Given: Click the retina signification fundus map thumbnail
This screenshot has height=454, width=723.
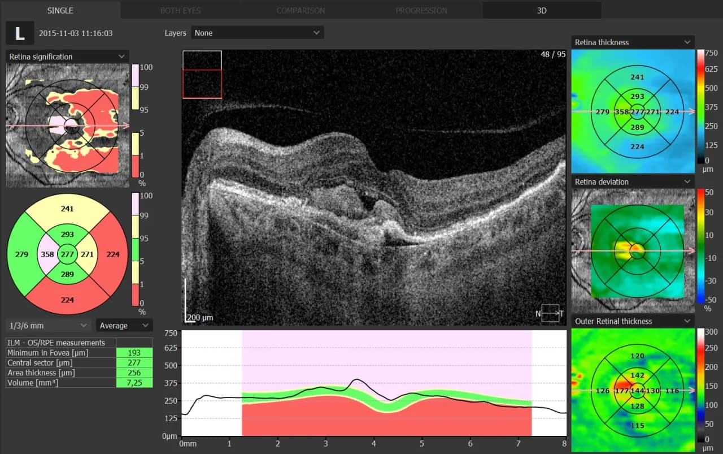Looking at the screenshot, I should coord(62,126).
